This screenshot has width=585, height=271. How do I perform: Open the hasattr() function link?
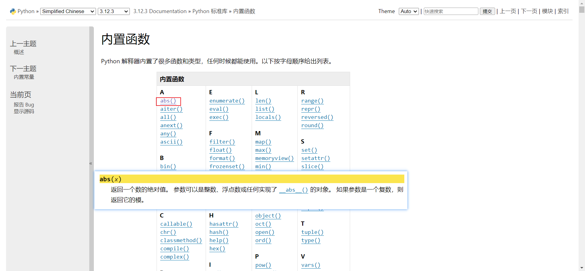[224, 224]
